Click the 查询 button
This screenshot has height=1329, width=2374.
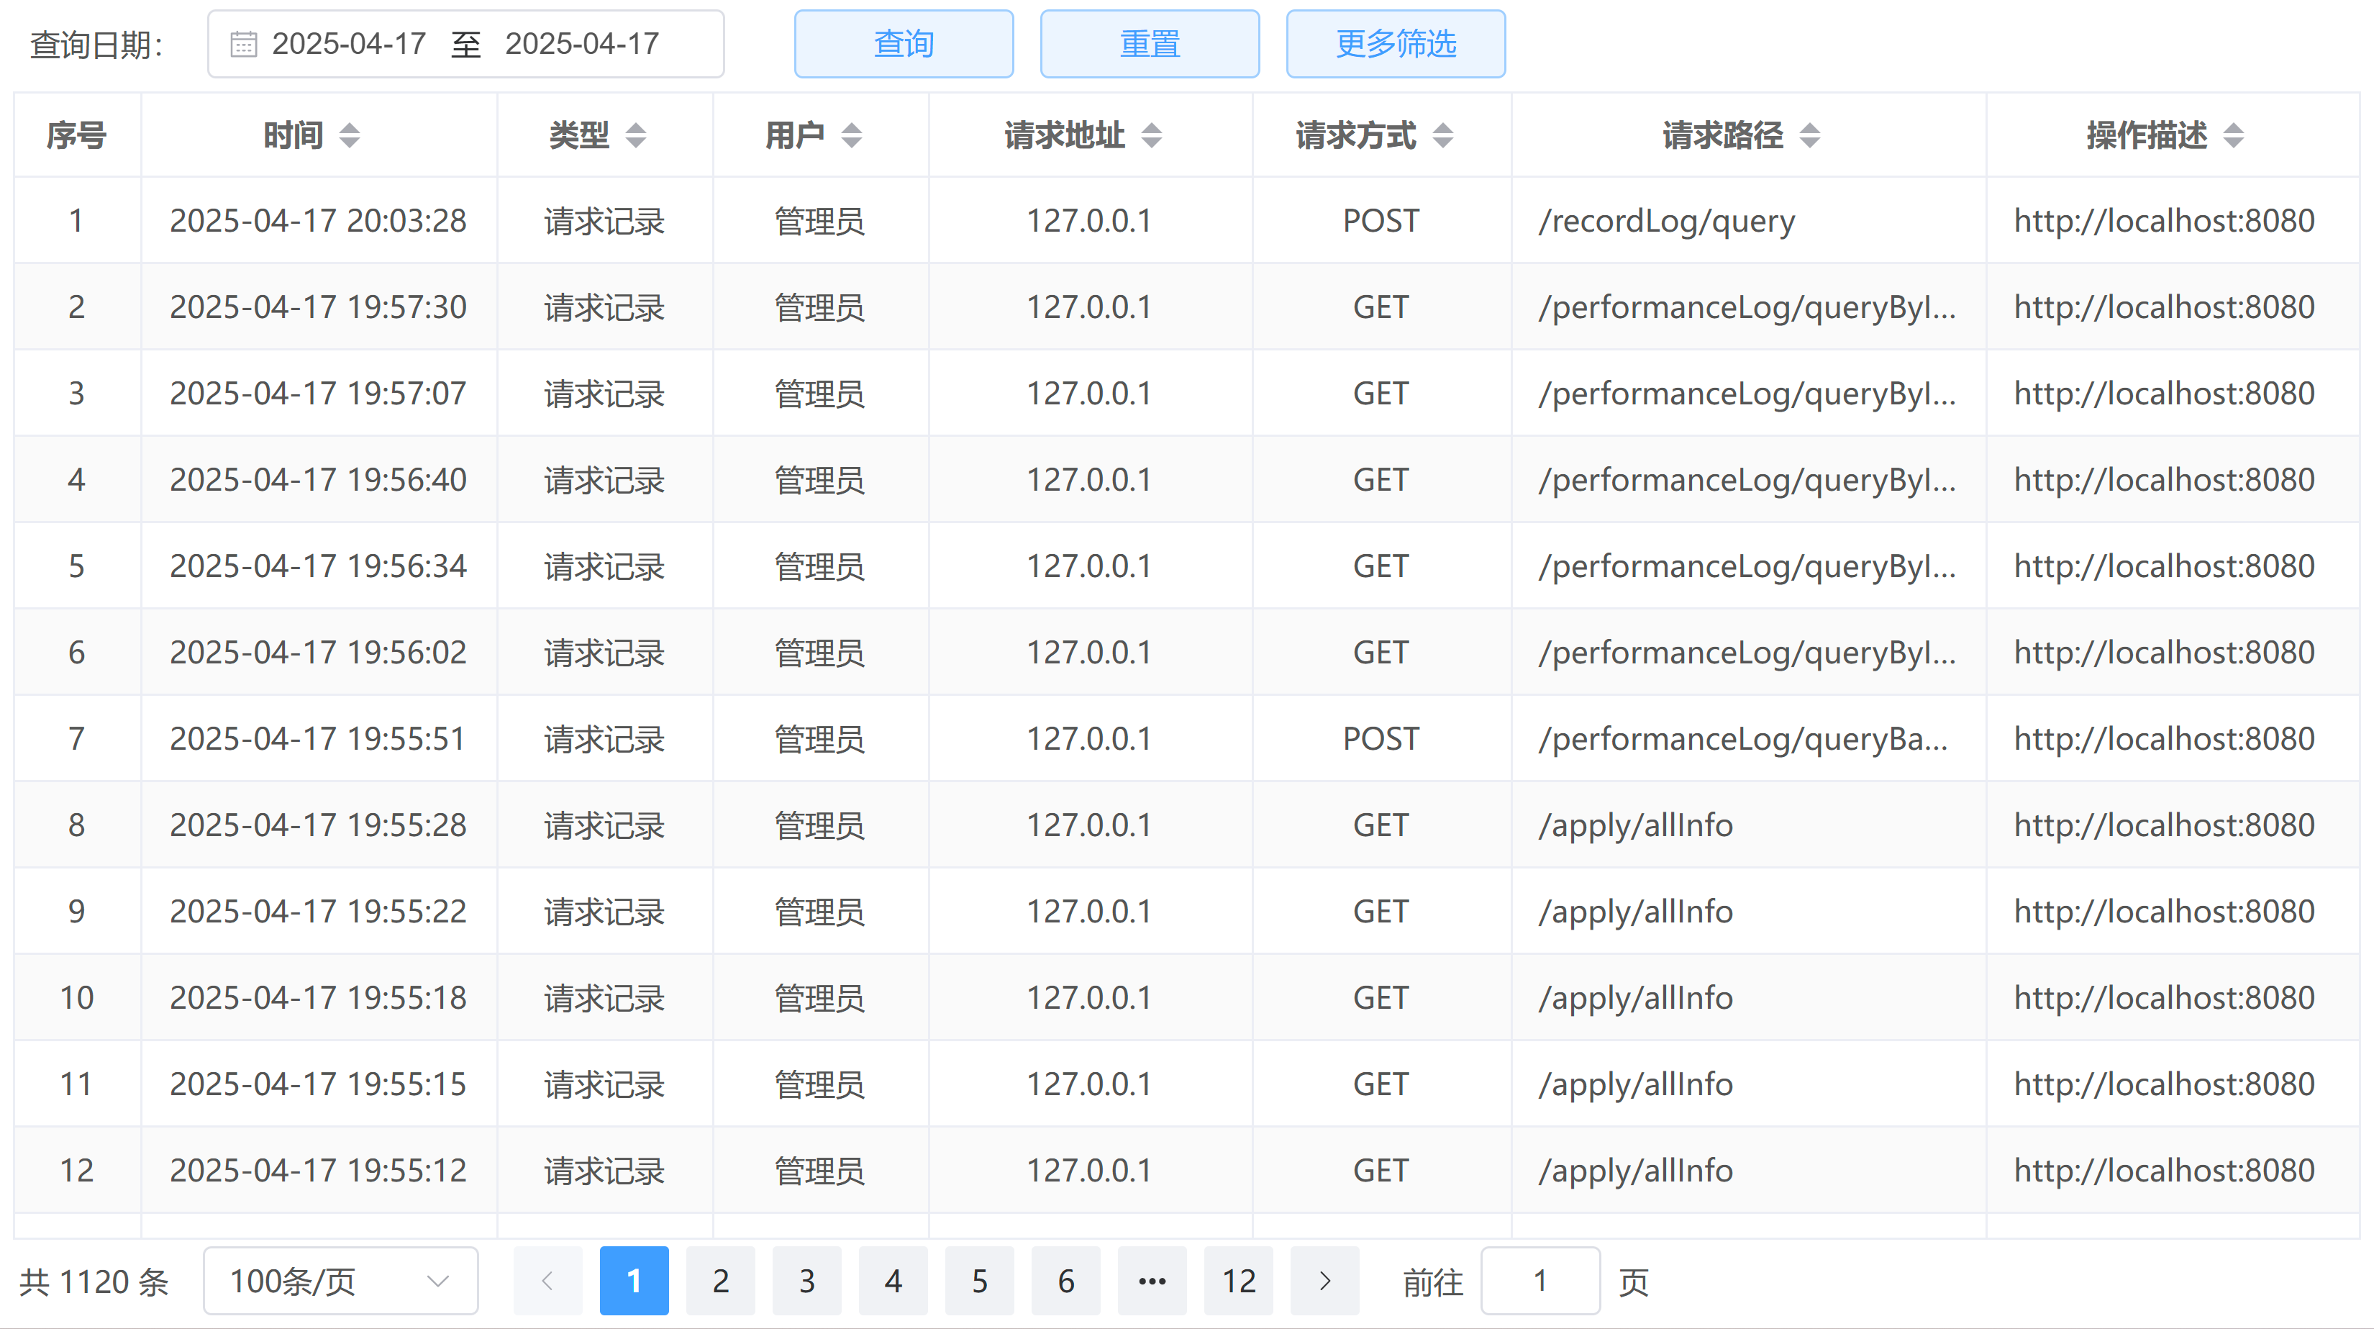tap(903, 44)
